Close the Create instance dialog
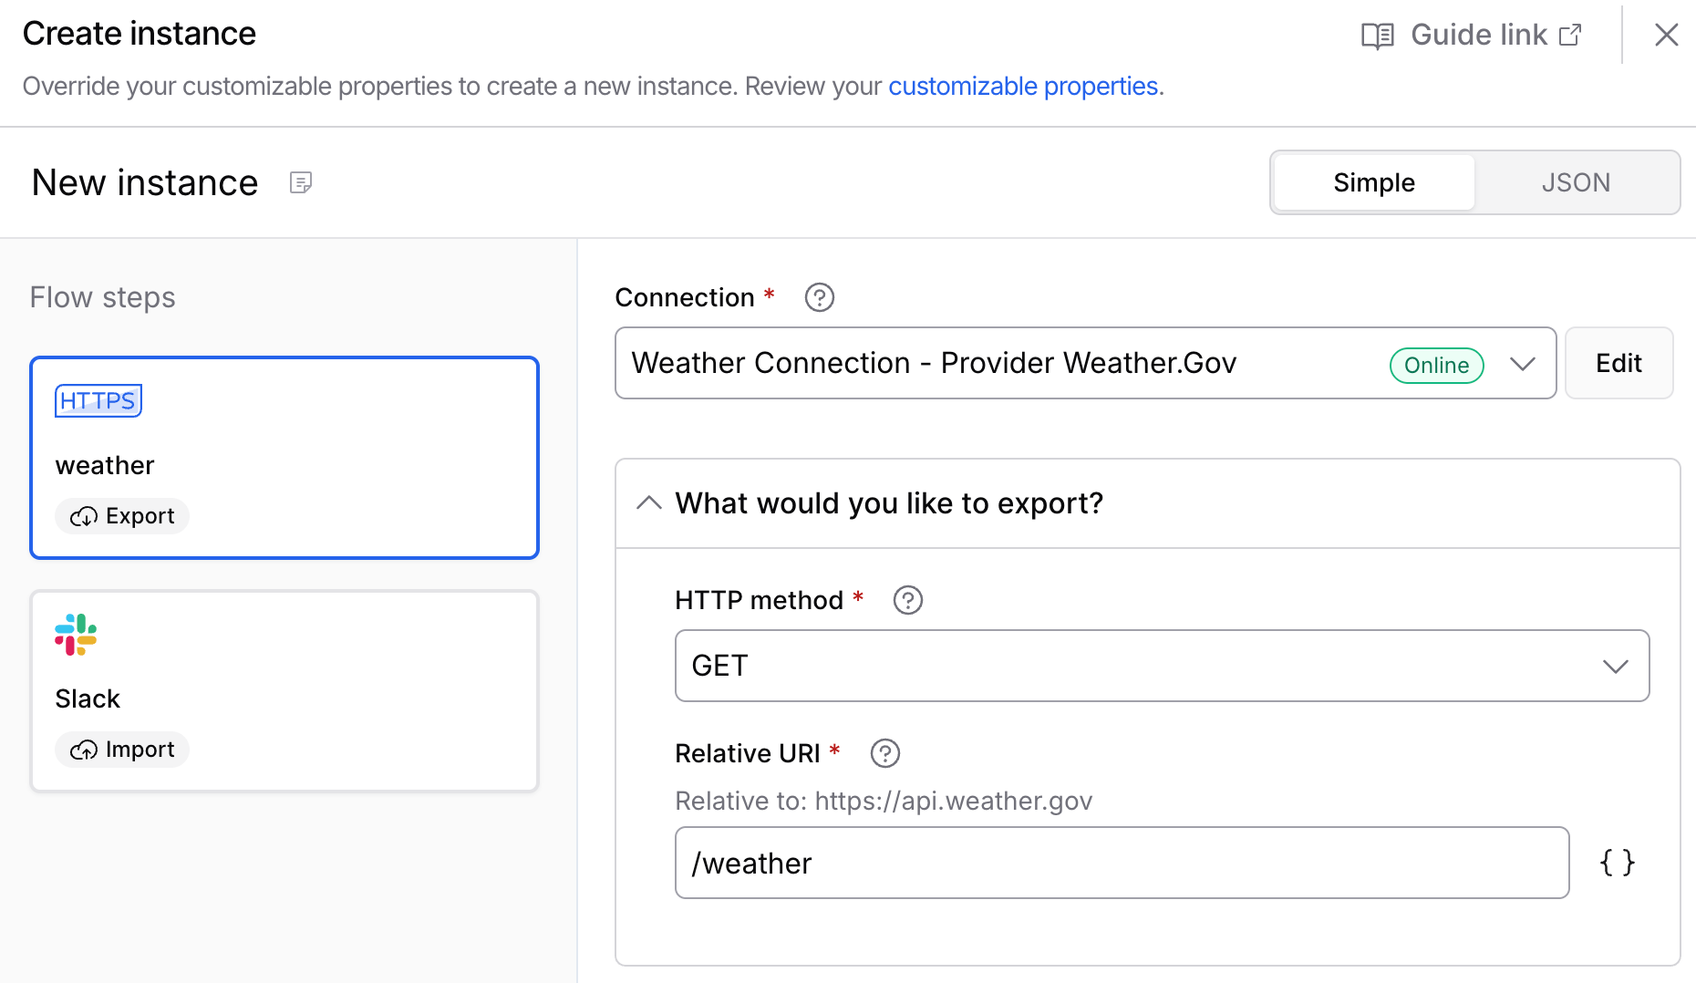 click(x=1666, y=35)
